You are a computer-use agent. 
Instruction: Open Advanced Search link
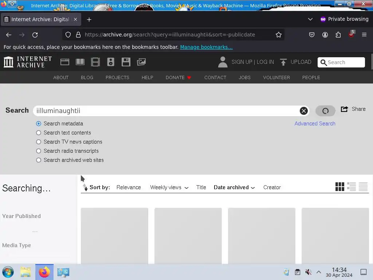pyautogui.click(x=315, y=124)
